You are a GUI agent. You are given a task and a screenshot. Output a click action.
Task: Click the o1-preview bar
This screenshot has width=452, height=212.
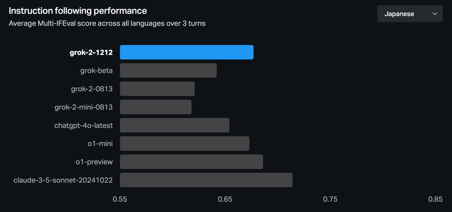coord(191,162)
